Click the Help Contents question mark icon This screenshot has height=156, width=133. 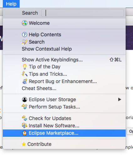pos(24,35)
